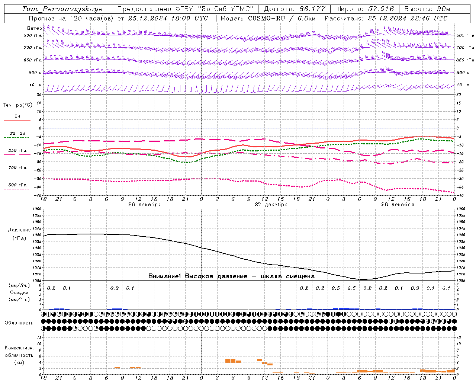Click the provider text ФГБУ "ЗапСиб УГМС"
This screenshot has width=476, height=381.
pos(214,9)
